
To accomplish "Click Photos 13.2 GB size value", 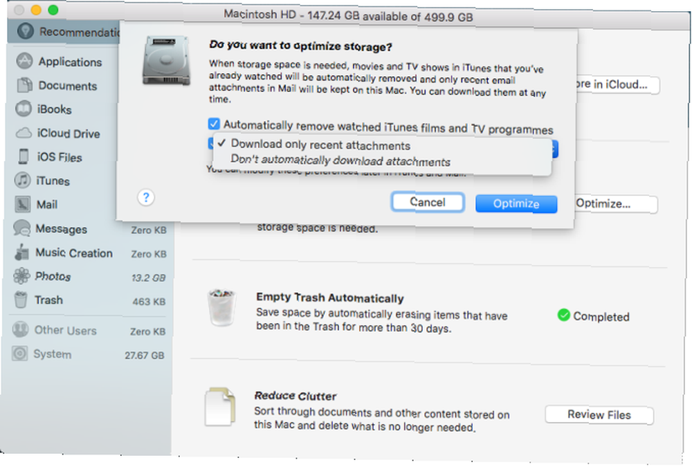I will (148, 277).
